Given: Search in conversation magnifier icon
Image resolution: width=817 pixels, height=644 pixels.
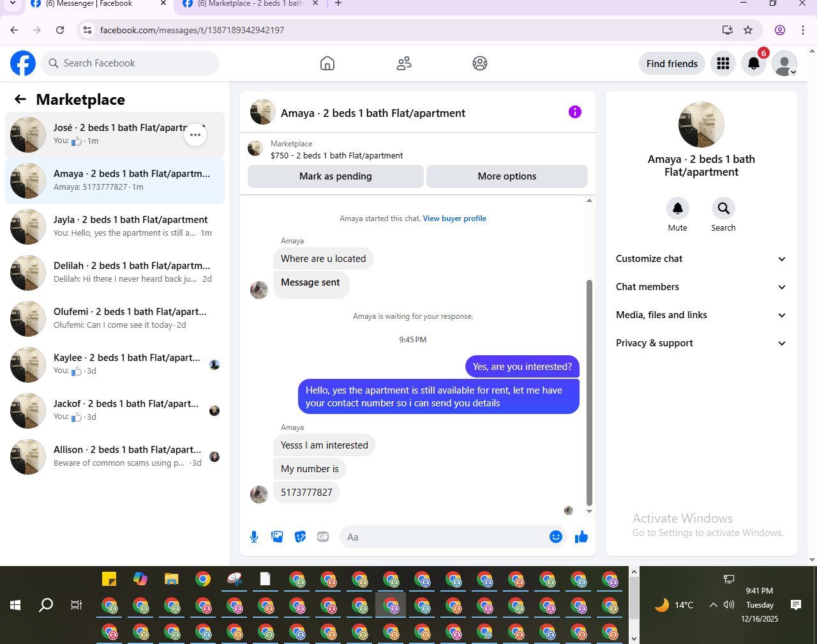Looking at the screenshot, I should 723,208.
